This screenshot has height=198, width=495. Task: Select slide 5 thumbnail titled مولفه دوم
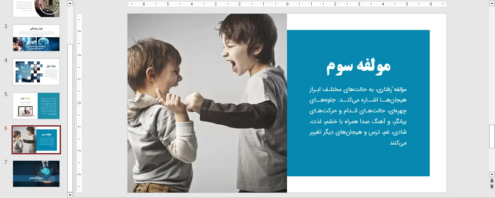tap(36, 106)
